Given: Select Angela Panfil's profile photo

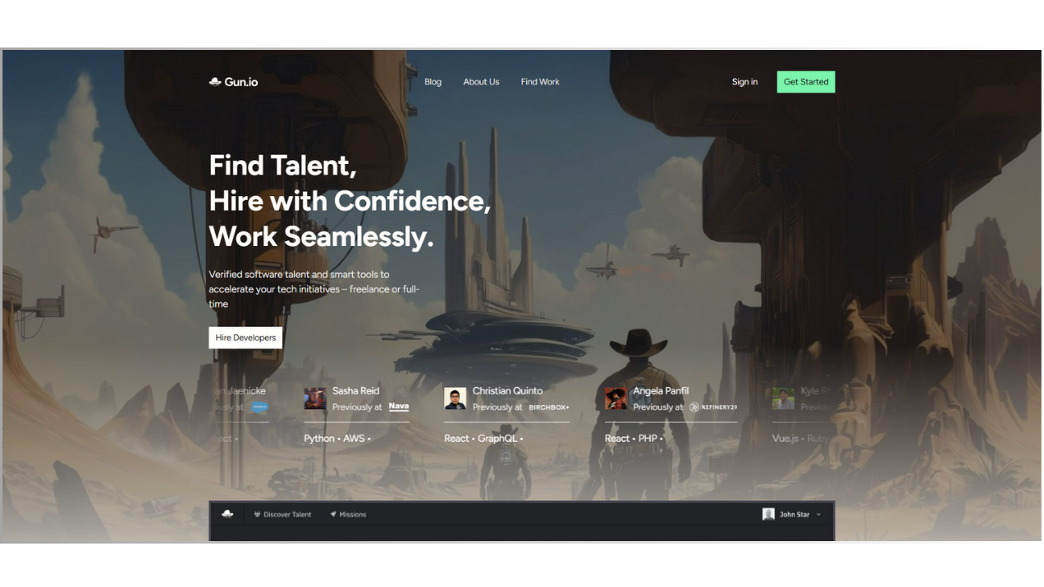Looking at the screenshot, I should click(x=616, y=398).
